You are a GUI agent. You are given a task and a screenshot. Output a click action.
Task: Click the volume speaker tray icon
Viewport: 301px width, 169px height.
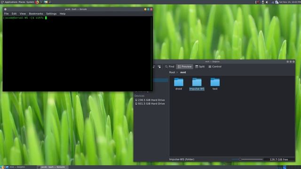[x=267, y=2]
